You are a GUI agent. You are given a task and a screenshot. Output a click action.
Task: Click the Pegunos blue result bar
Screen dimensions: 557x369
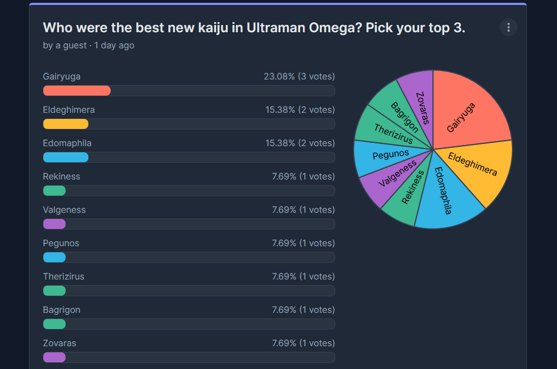54,257
